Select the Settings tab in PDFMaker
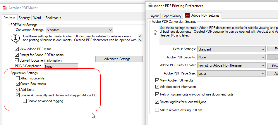The image size is (278, 125). pos(10,17)
